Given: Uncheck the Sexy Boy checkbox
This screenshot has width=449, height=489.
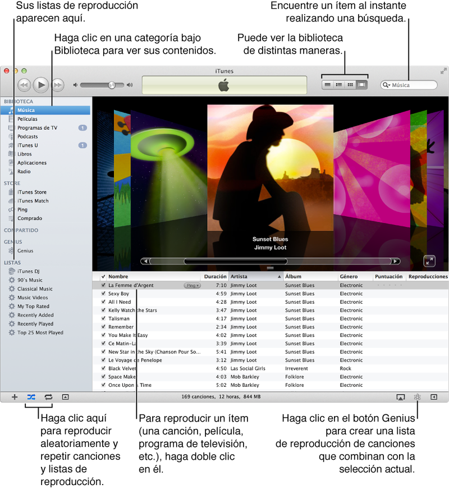Looking at the screenshot, I should click(x=103, y=294).
